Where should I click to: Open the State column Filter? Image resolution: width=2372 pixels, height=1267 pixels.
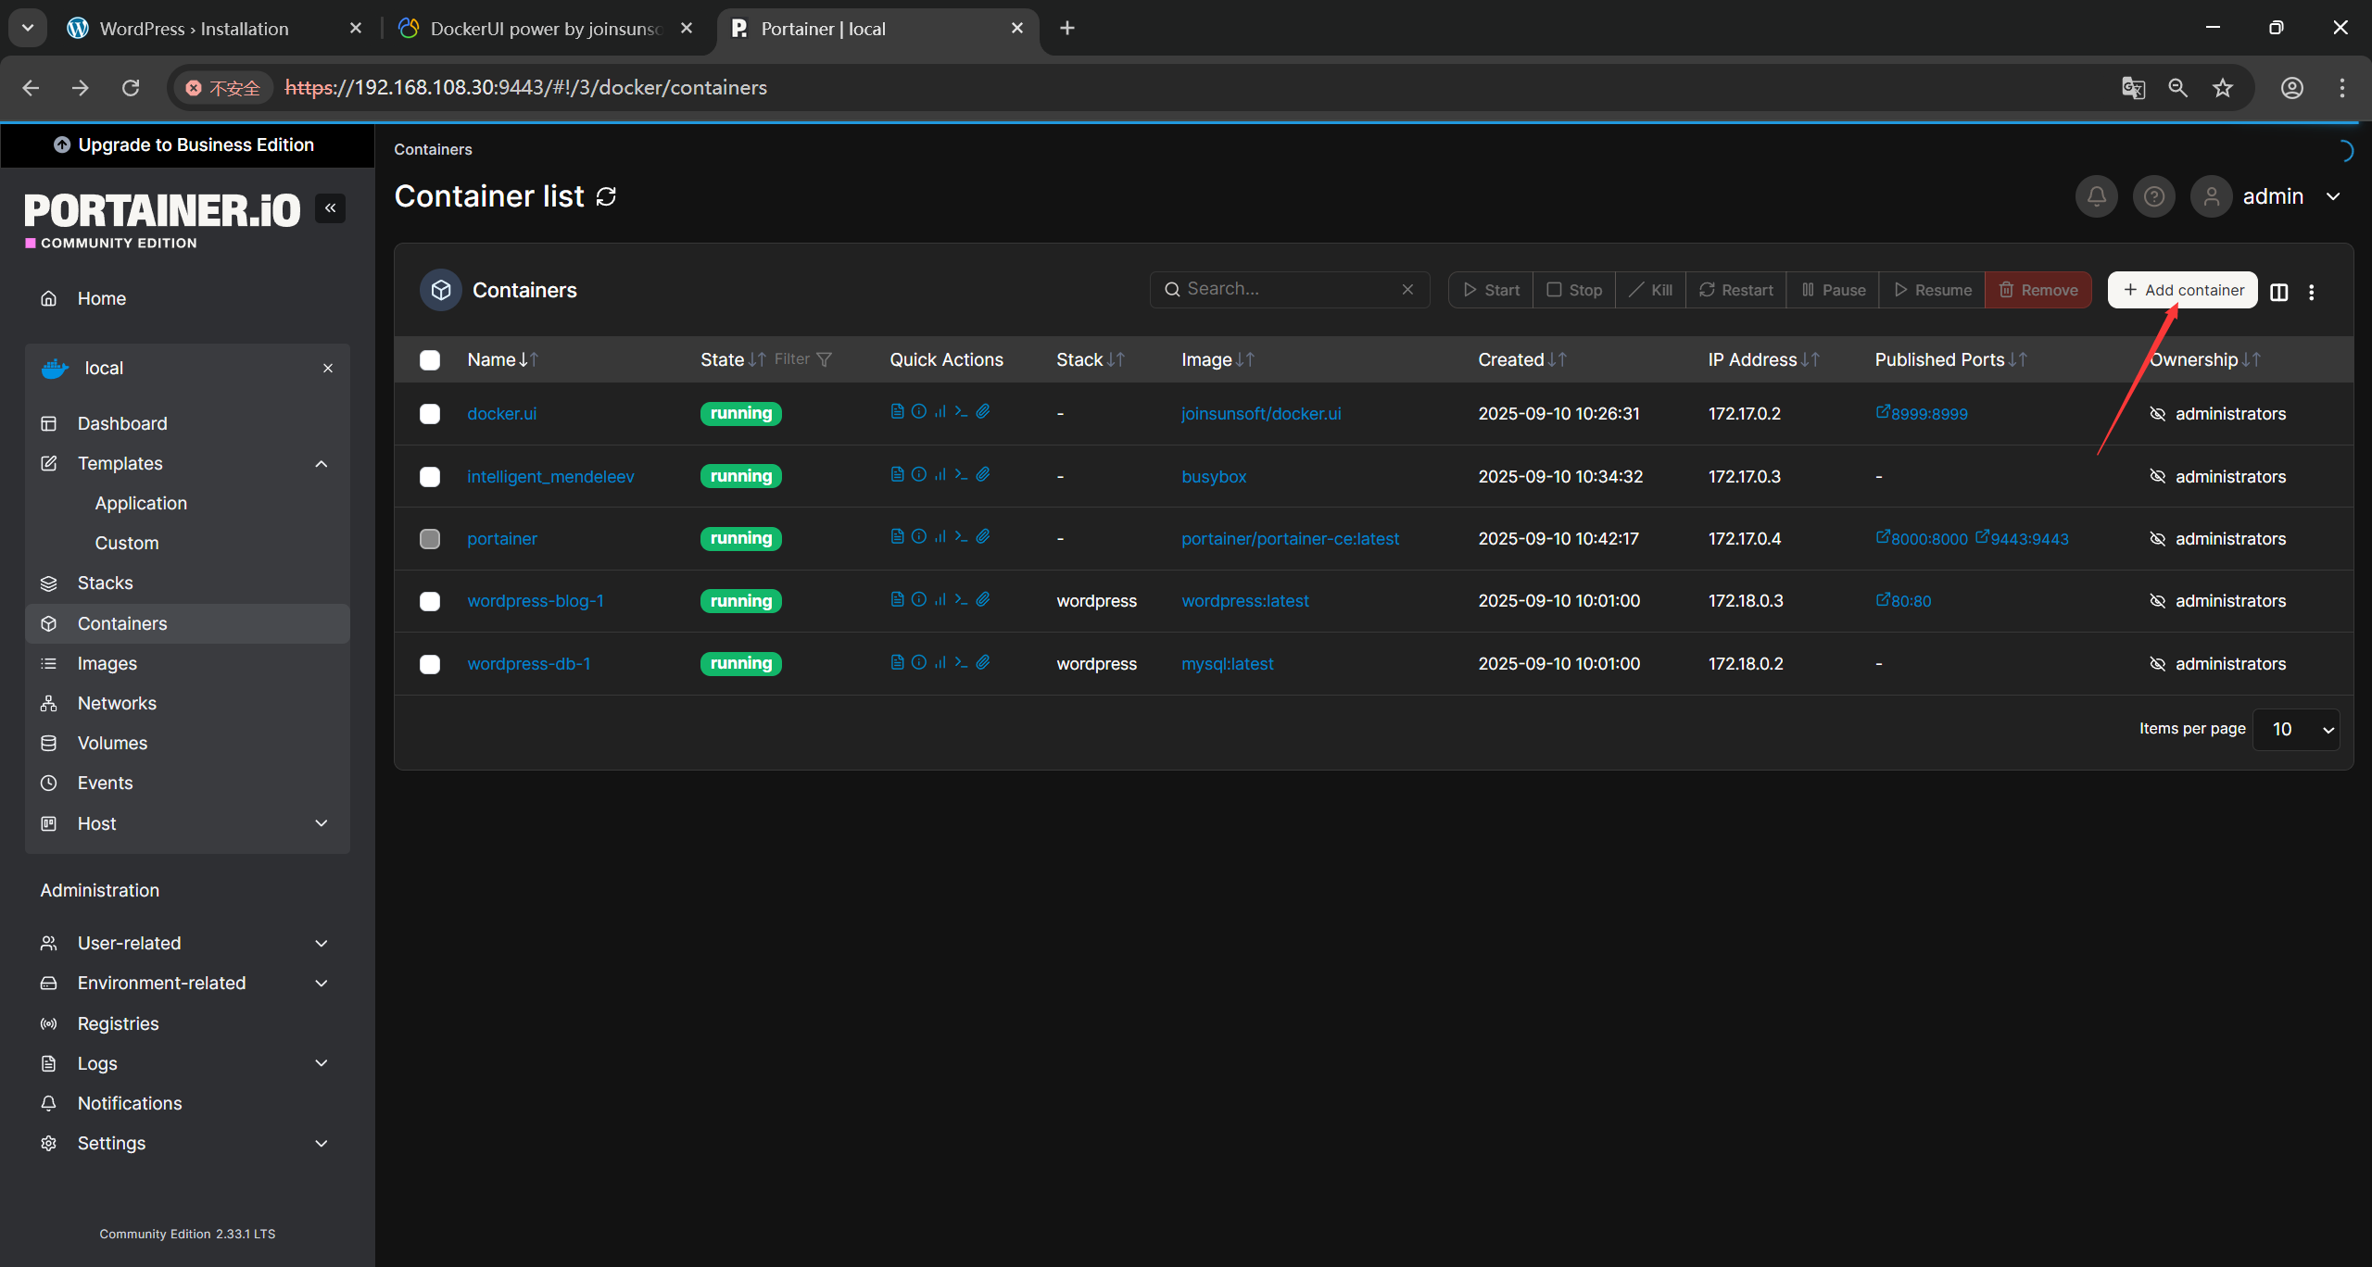802,359
